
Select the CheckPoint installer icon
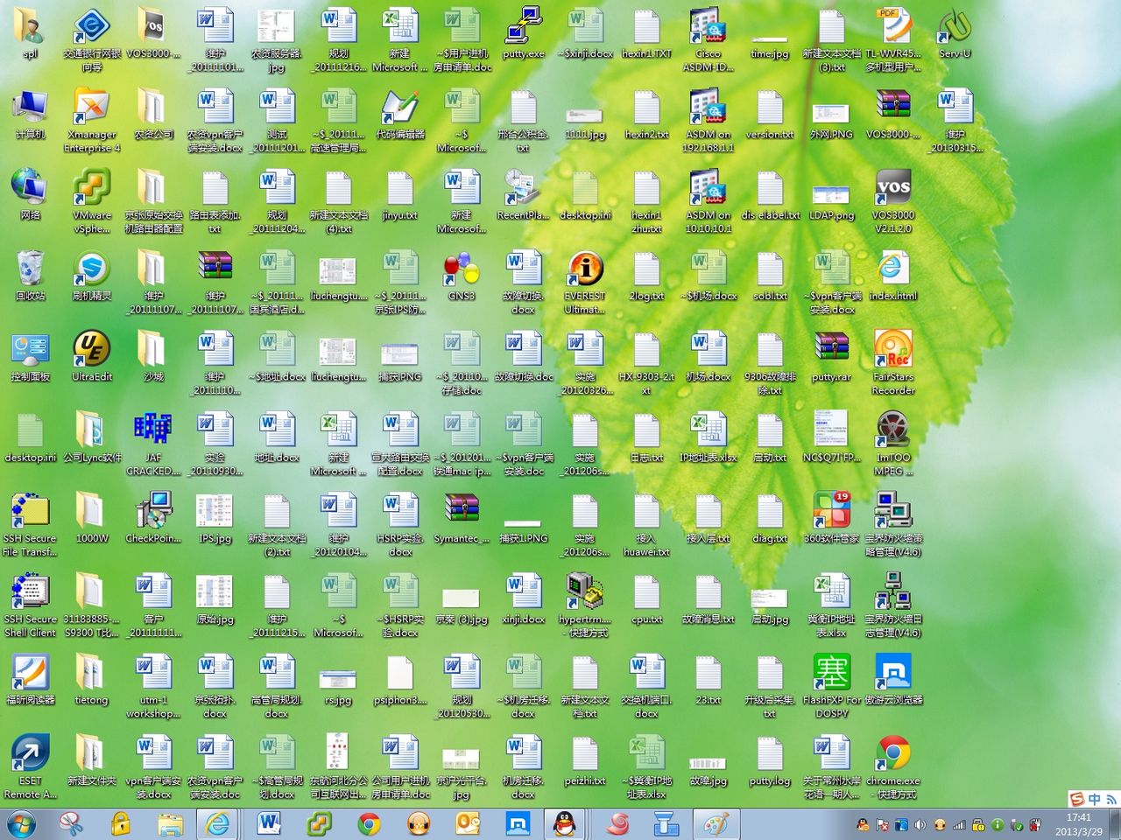153,519
